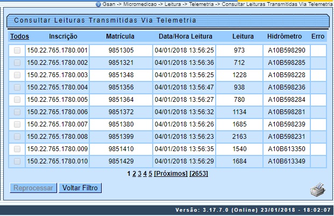Click hidrômetro value A10B613350

point(287,149)
